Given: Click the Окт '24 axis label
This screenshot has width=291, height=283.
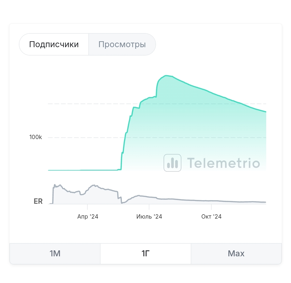Looking at the screenshot, I should 211,217.
